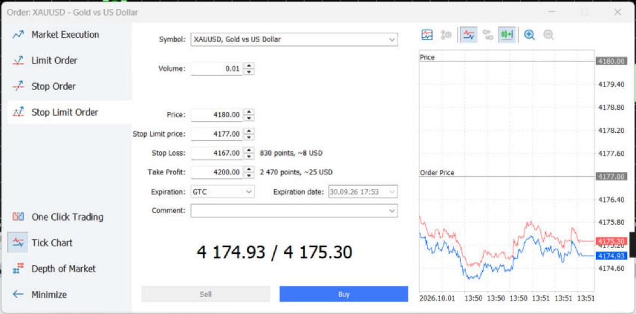Click the Comment text field

[289, 210]
